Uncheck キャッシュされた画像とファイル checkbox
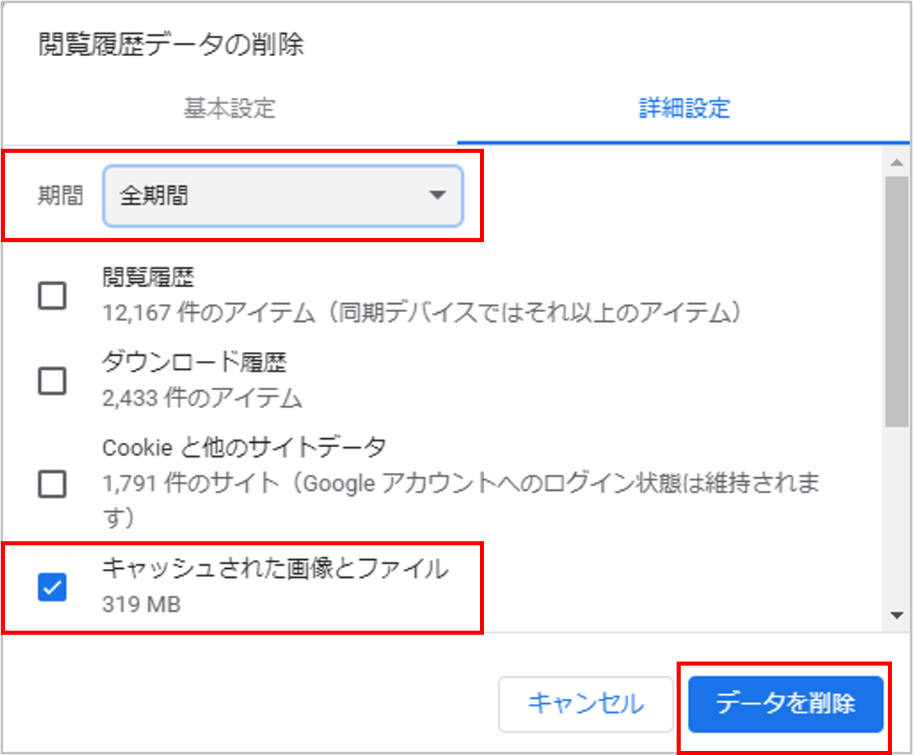This screenshot has height=755, width=913. click(53, 586)
